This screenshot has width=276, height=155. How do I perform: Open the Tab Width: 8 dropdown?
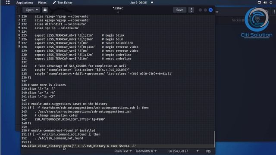click(146, 151)
